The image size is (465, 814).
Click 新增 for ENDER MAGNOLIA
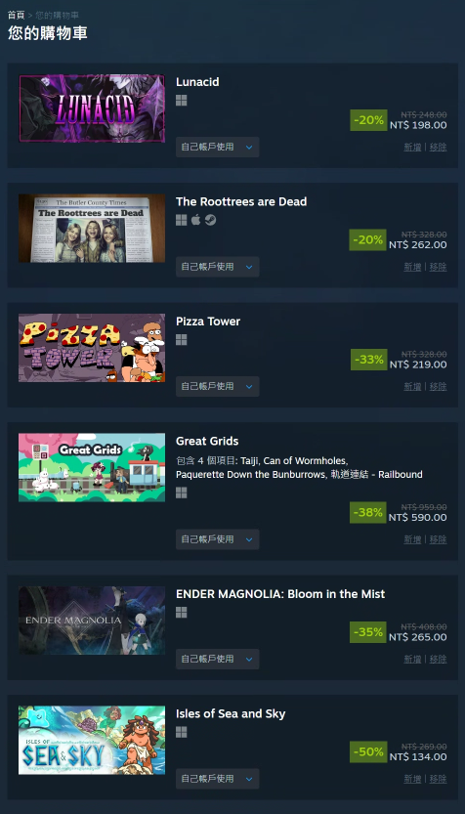point(412,659)
